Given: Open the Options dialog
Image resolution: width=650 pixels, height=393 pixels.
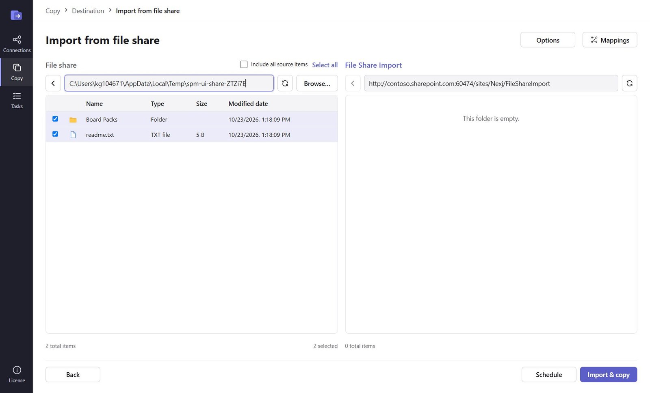Looking at the screenshot, I should [x=548, y=40].
